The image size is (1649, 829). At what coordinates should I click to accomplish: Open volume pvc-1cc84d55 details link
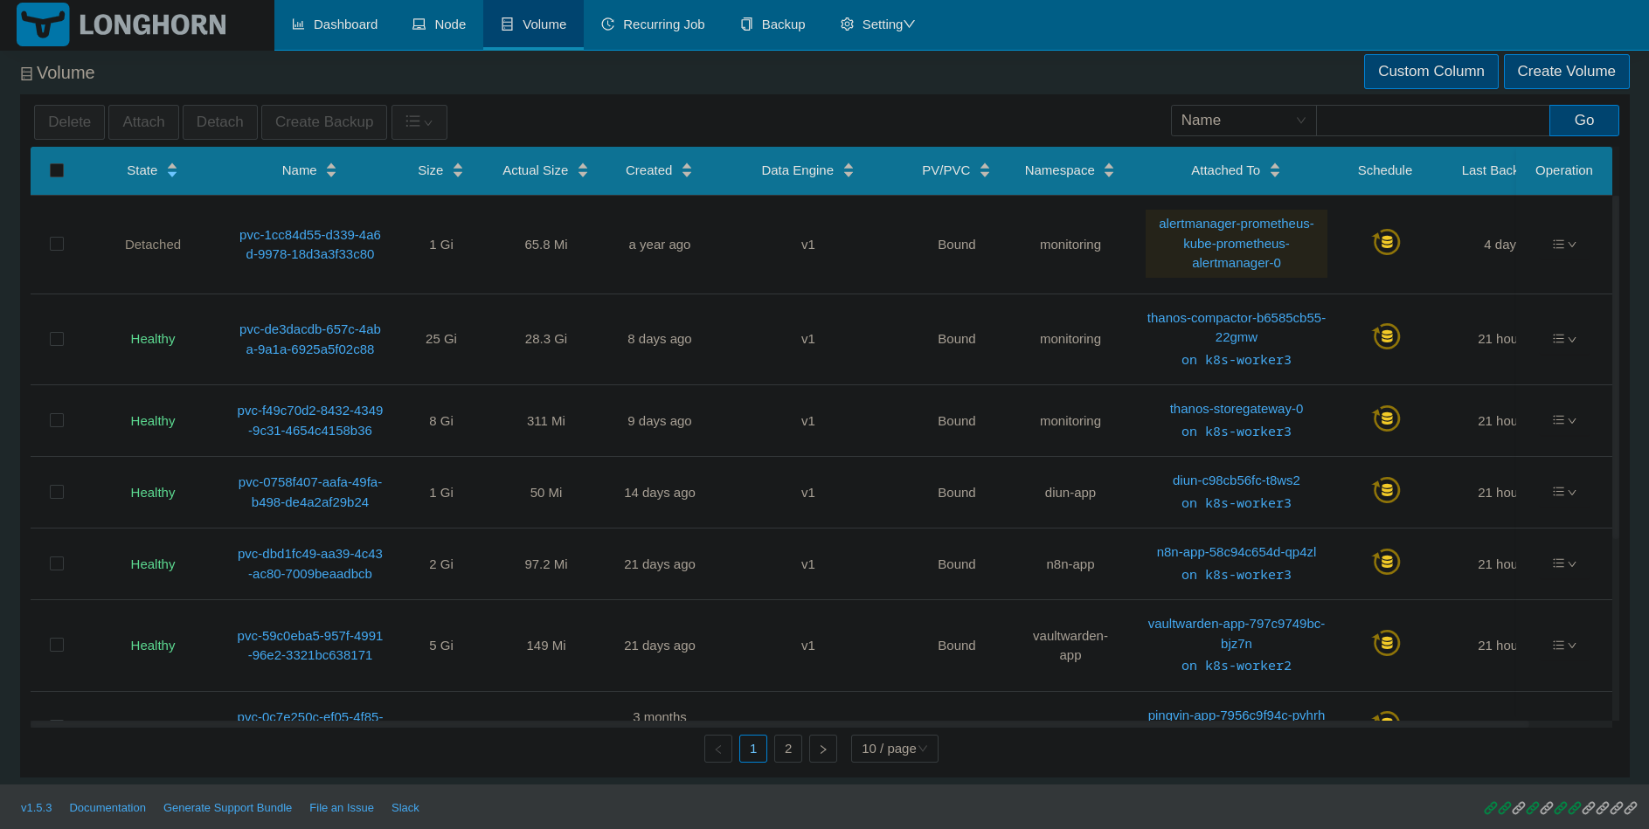click(x=310, y=245)
